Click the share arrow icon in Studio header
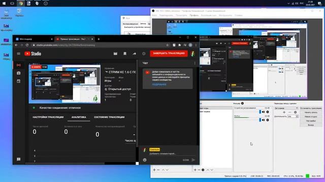325x182 pixels. 134,54
